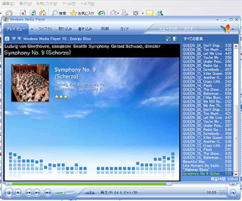242x201 pixels.
Task: Open the 表示 menu in the browser window
Action: [x=25, y=4]
